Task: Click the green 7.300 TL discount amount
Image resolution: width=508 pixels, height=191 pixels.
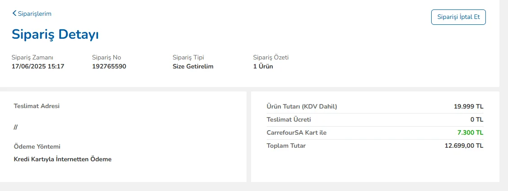Action: pos(470,132)
